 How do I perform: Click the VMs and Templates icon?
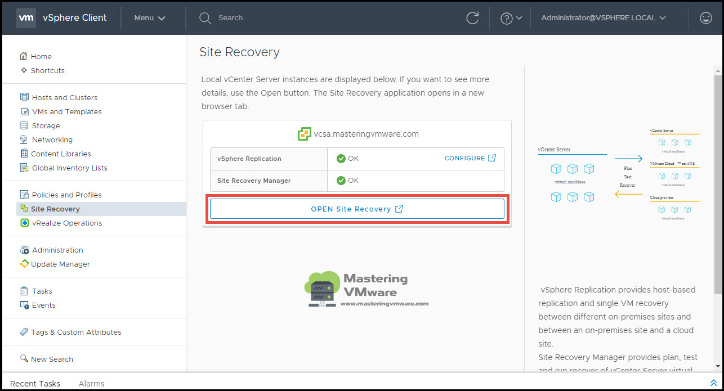[24, 111]
